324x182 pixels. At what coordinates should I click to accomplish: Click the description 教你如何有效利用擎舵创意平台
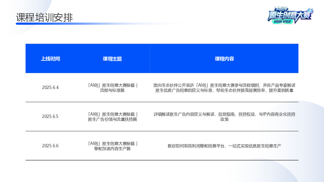224,146
